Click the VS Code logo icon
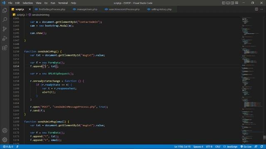266x149 pixels. [x=4, y=3]
